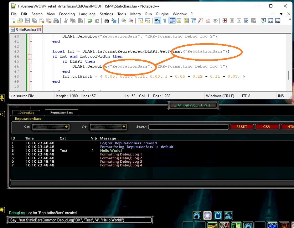This screenshot has height=228, width=294.
Task: Click the green Undo arrow icon
Action: pyautogui.click(x=90, y=21)
